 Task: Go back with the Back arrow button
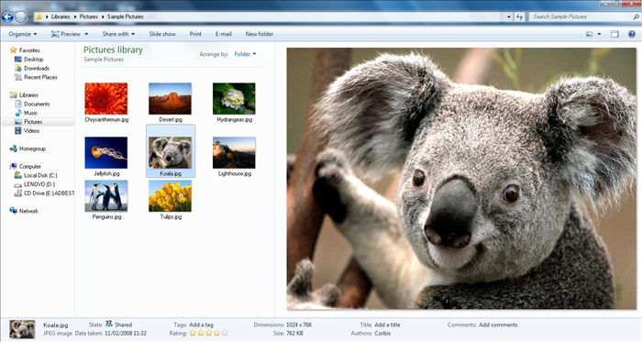pos(7,17)
